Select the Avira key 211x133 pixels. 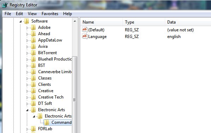[43, 46]
